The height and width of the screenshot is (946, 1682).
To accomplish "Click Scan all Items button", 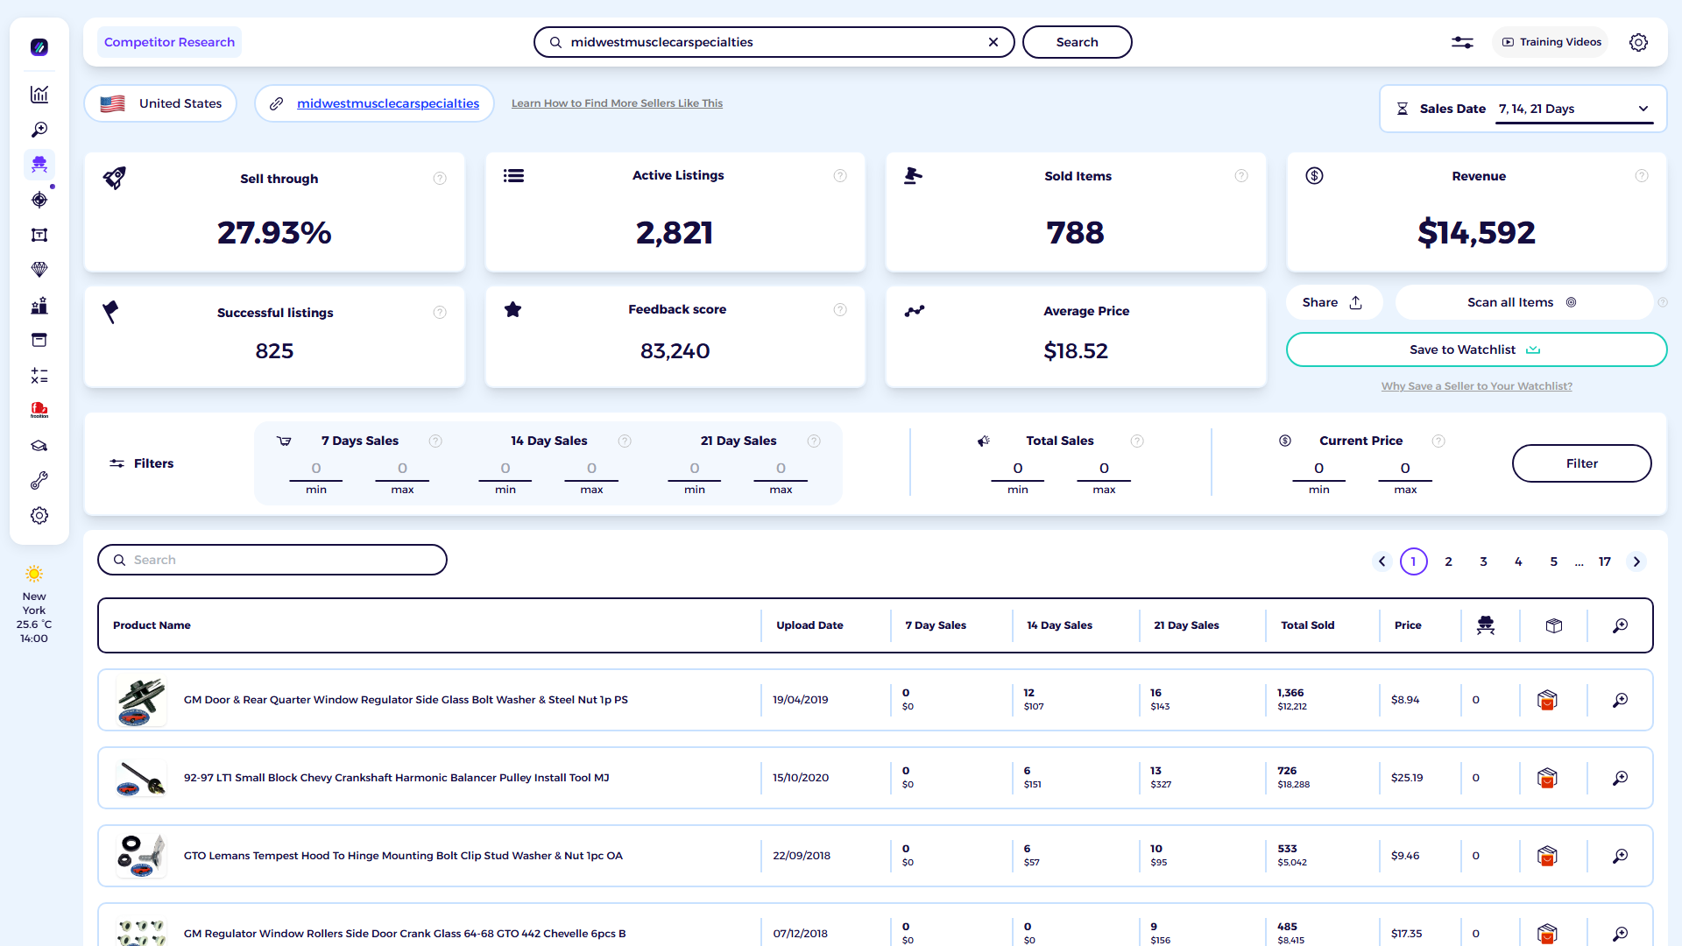I will coord(1523,302).
